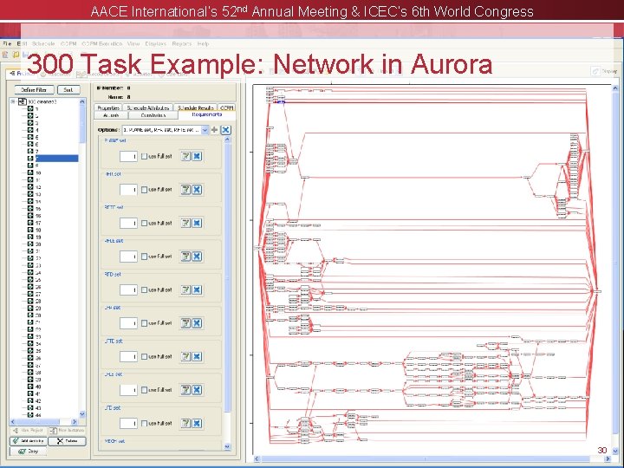The image size is (624, 468).
Task: Click the network view's scroll-up arrow
Action: click(615, 88)
